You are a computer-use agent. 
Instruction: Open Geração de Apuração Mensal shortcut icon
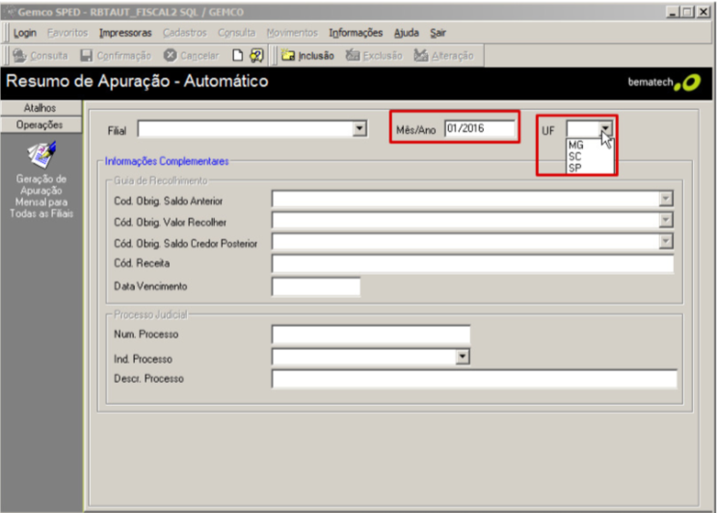click(x=41, y=155)
